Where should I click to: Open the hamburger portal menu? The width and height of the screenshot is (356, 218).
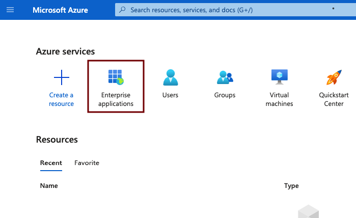(x=10, y=10)
